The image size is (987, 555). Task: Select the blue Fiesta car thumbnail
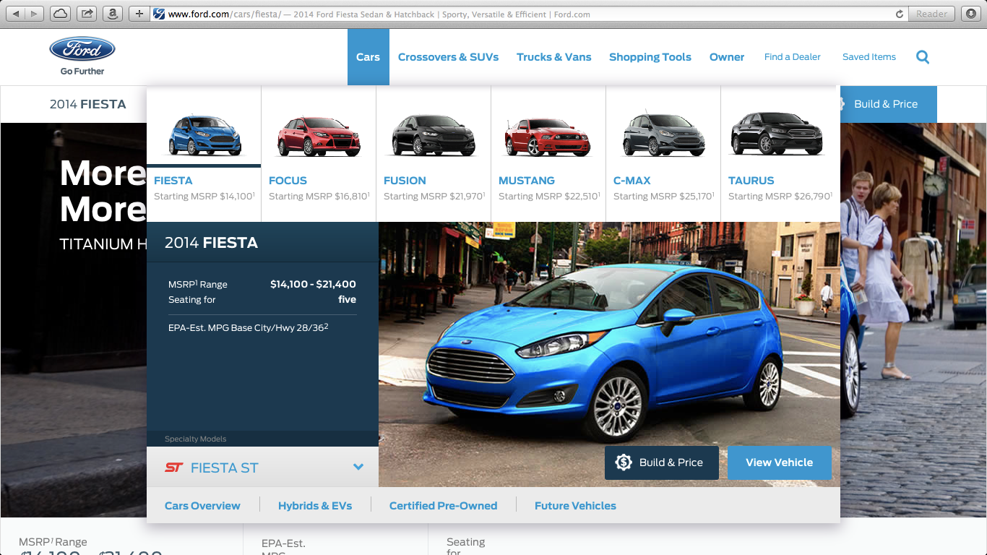(204, 135)
